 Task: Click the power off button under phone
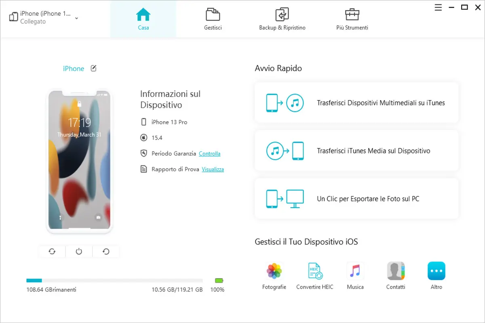pyautogui.click(x=79, y=252)
